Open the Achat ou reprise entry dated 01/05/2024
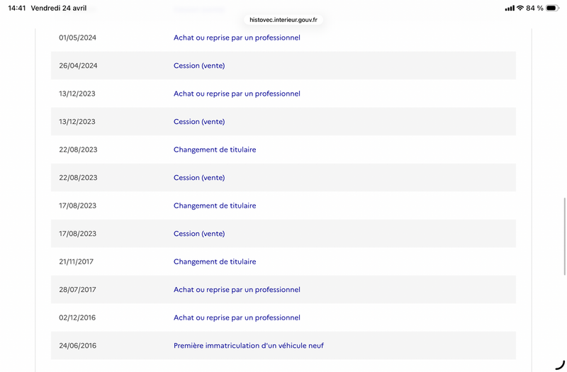The height and width of the screenshot is (372, 567). tap(237, 38)
